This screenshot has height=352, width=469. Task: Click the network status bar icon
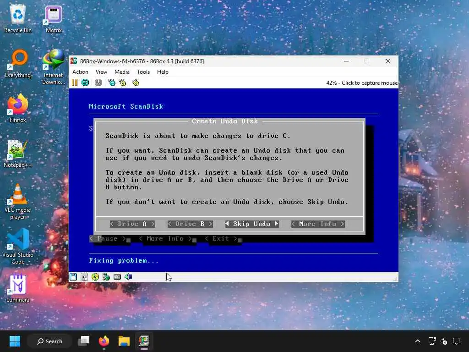(106, 277)
